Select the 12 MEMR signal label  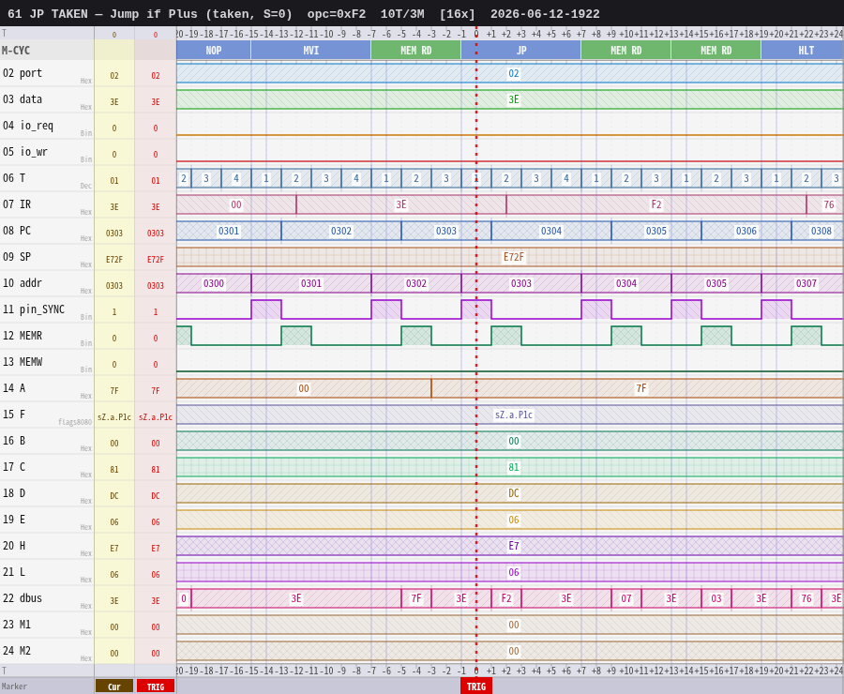click(x=23, y=336)
